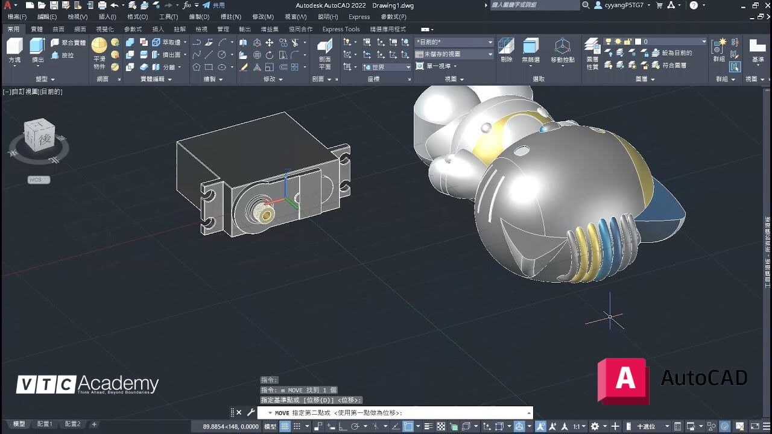Viewport: 772px width, 434px height.
Task: Click 設為目前的 to set current layer
Action: [676, 54]
